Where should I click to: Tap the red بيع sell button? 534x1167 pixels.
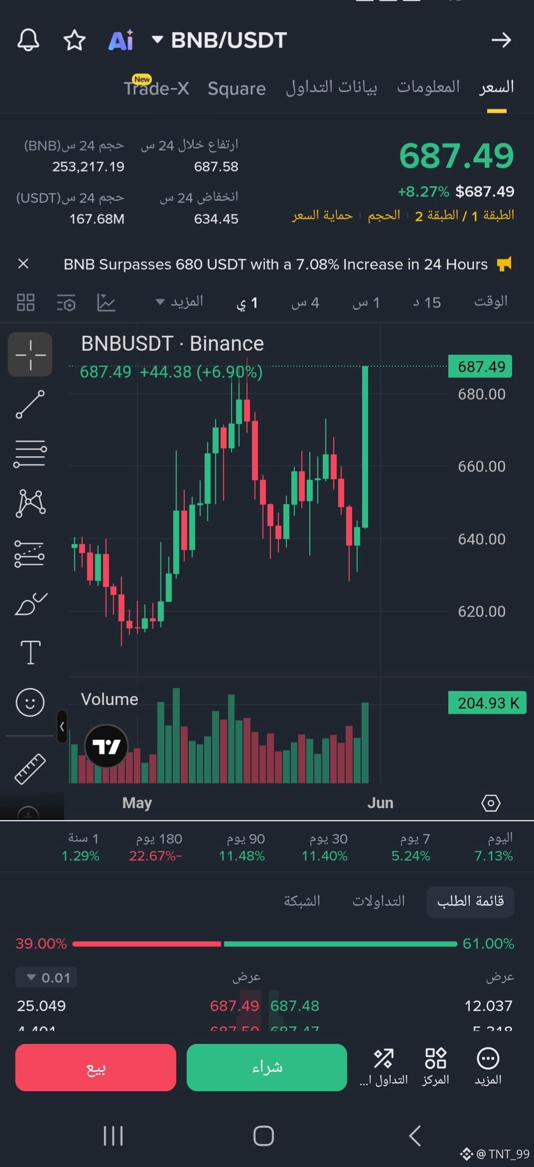click(96, 1067)
